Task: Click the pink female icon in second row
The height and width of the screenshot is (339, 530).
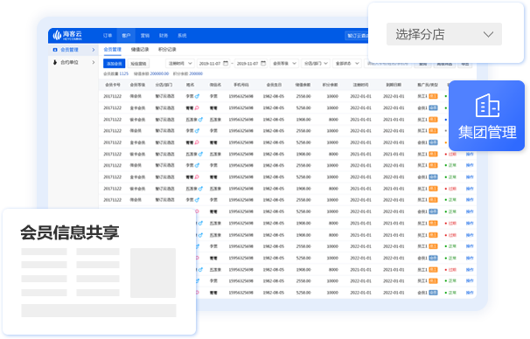Action: coord(197,108)
